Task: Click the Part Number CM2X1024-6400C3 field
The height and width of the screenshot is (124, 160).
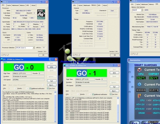Action: point(152,22)
